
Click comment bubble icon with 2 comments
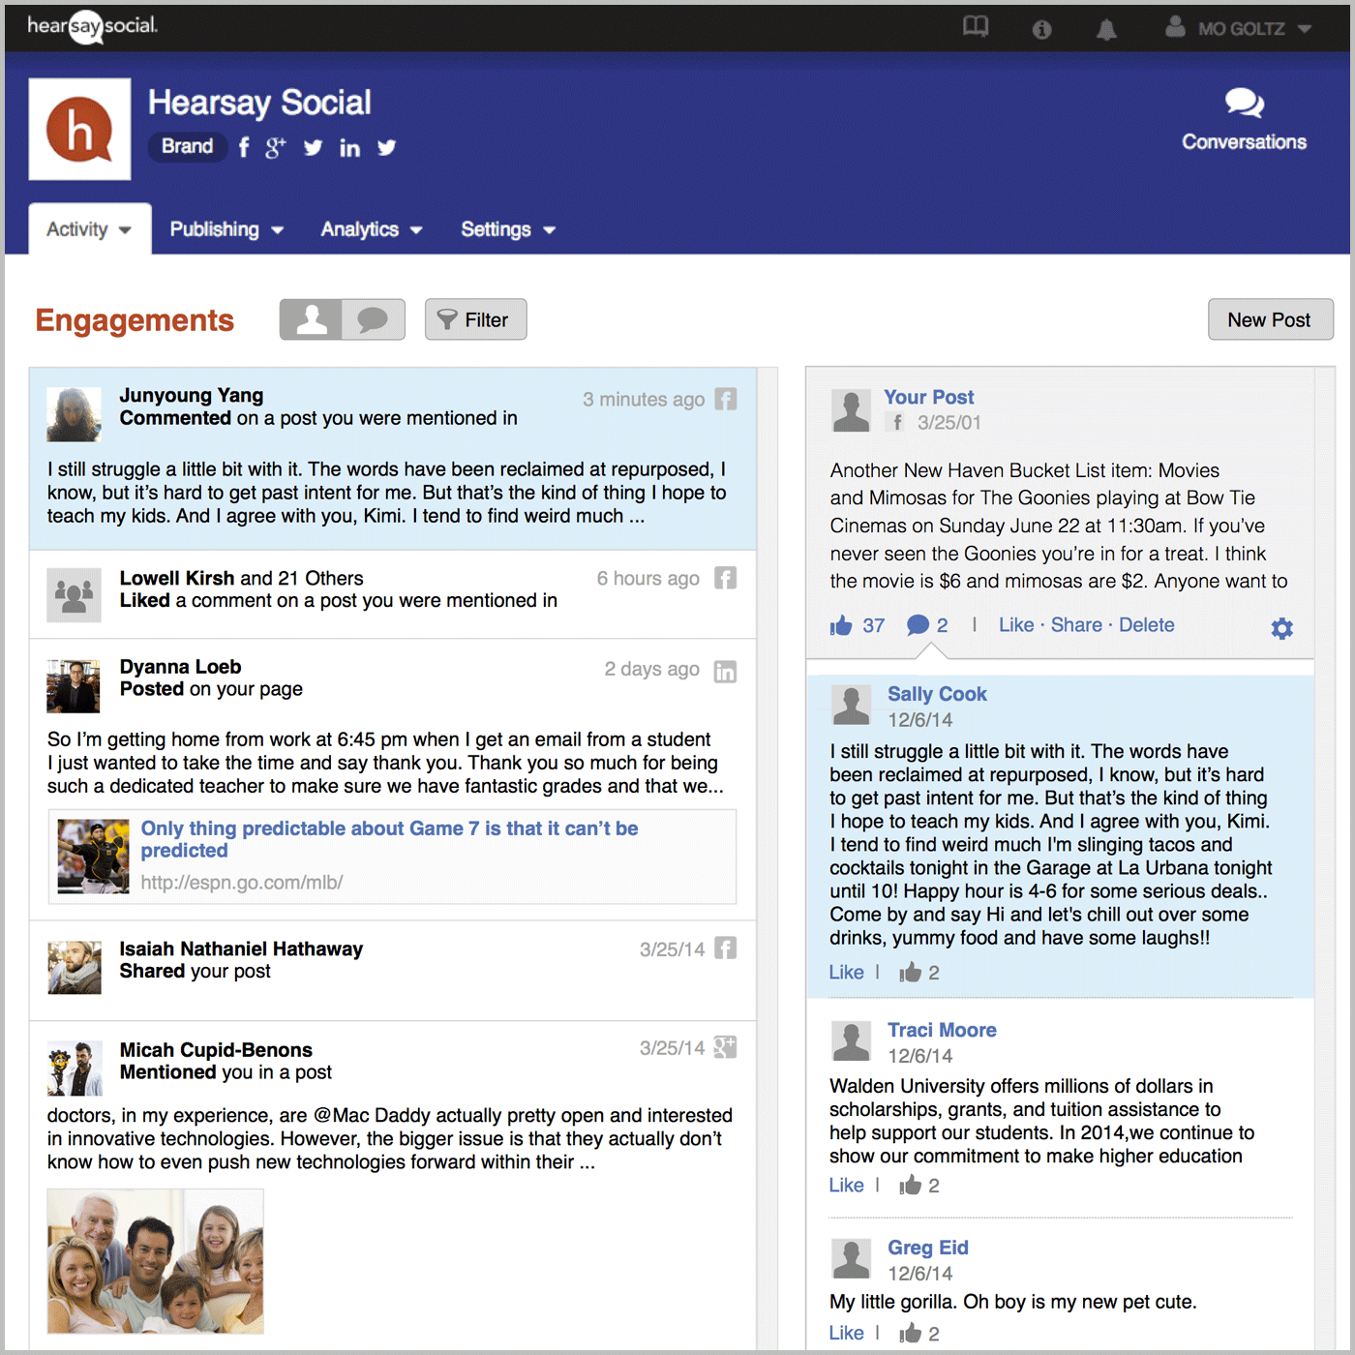(918, 625)
